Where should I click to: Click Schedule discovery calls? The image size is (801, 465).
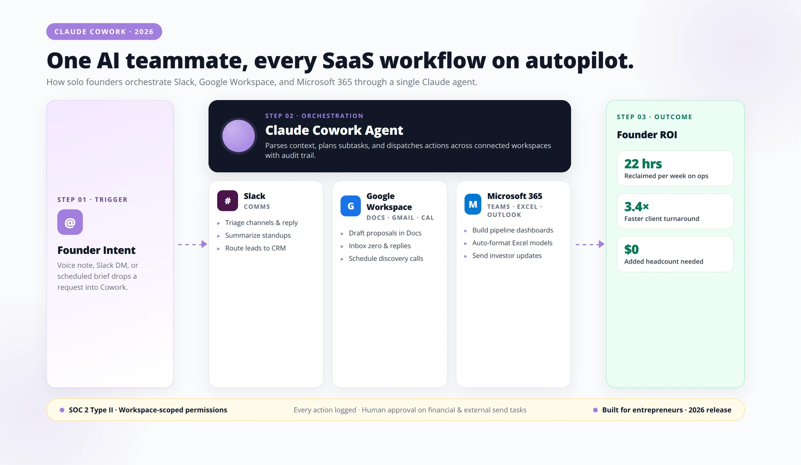(x=386, y=259)
